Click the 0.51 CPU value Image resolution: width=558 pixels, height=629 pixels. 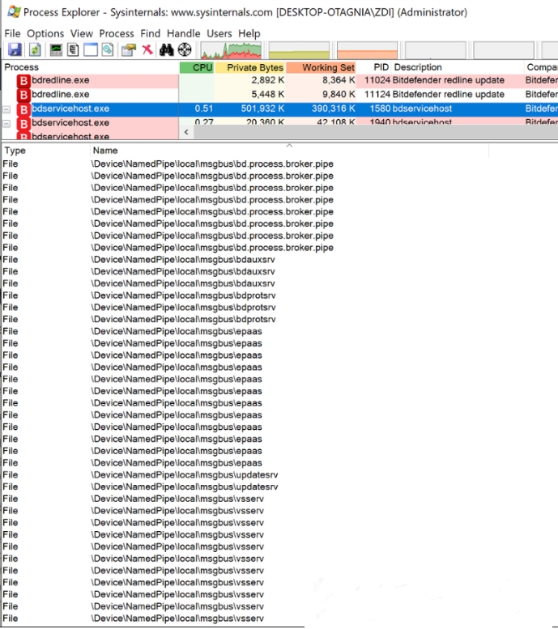[203, 108]
